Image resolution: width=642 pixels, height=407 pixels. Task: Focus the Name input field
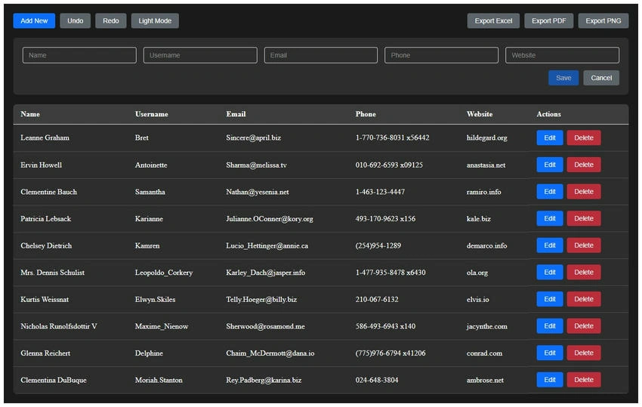coord(79,55)
